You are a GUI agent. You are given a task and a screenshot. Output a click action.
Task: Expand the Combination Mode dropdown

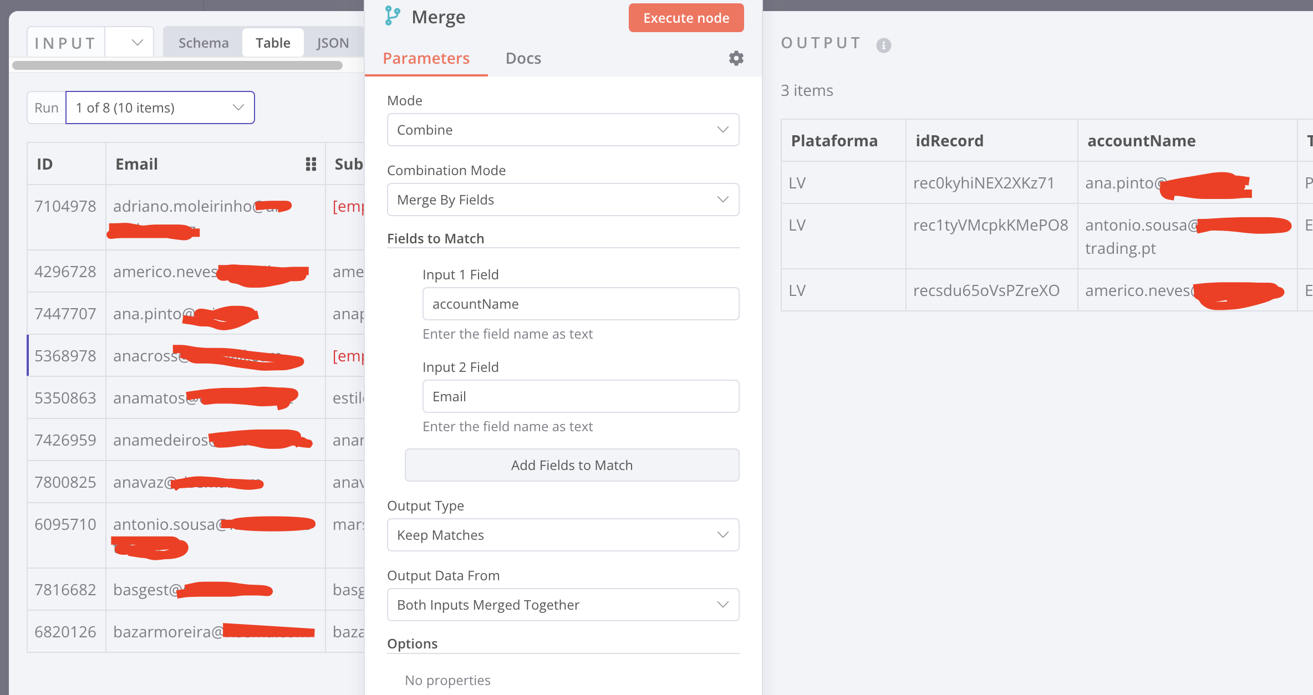[x=563, y=200]
